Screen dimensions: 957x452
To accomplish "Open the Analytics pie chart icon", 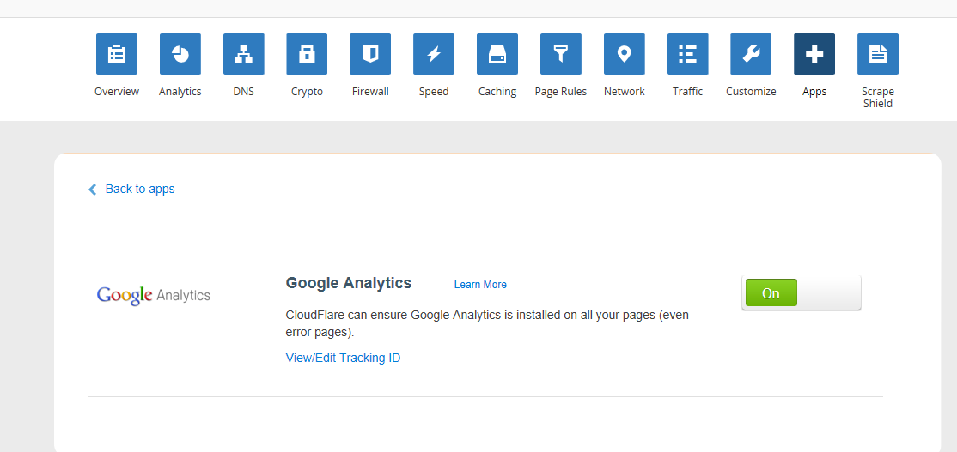I will (180, 54).
